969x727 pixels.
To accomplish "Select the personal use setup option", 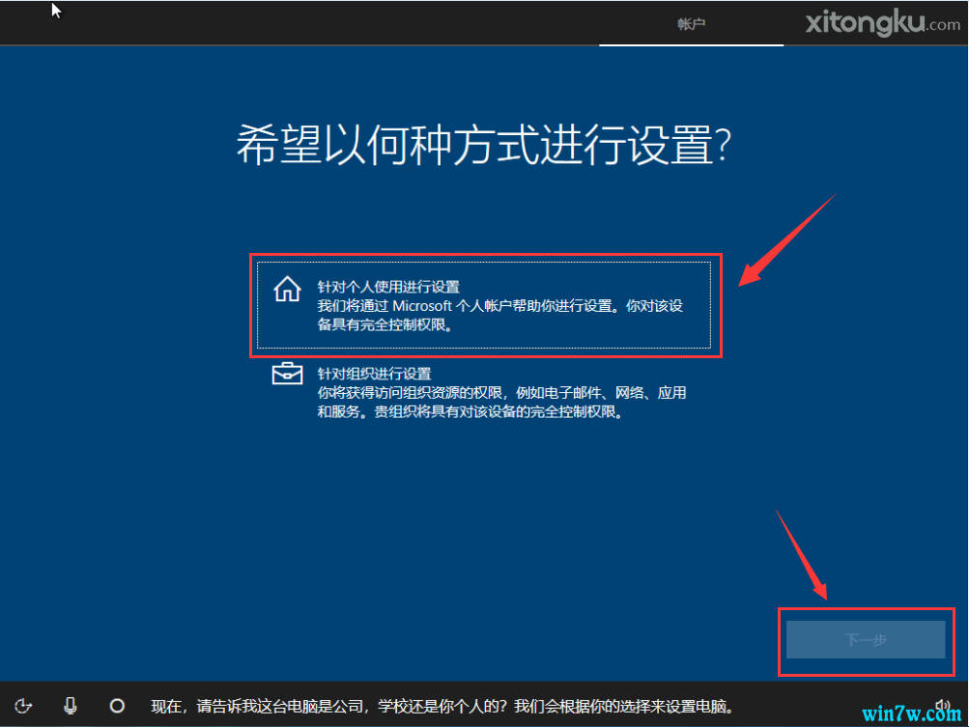I will pyautogui.click(x=484, y=305).
